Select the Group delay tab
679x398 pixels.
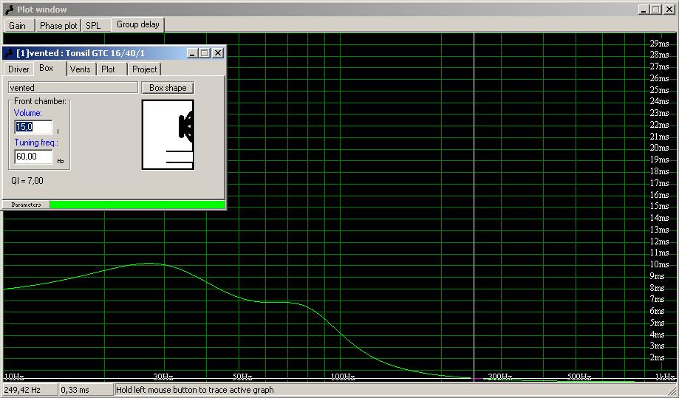point(137,24)
